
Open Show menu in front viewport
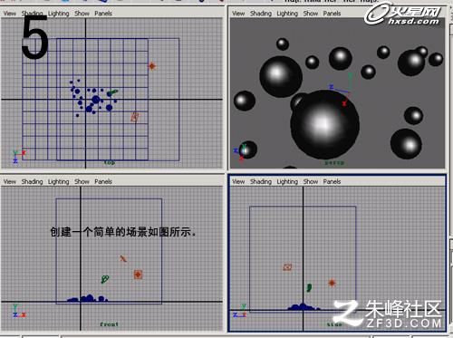82,181
